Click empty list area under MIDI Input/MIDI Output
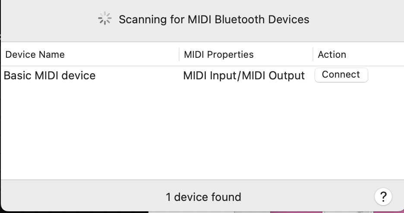This screenshot has width=404, height=213. tap(244, 121)
